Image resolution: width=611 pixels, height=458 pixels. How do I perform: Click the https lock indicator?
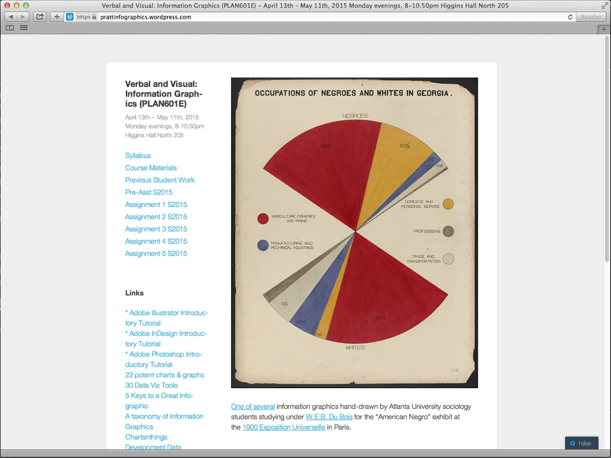[86, 17]
